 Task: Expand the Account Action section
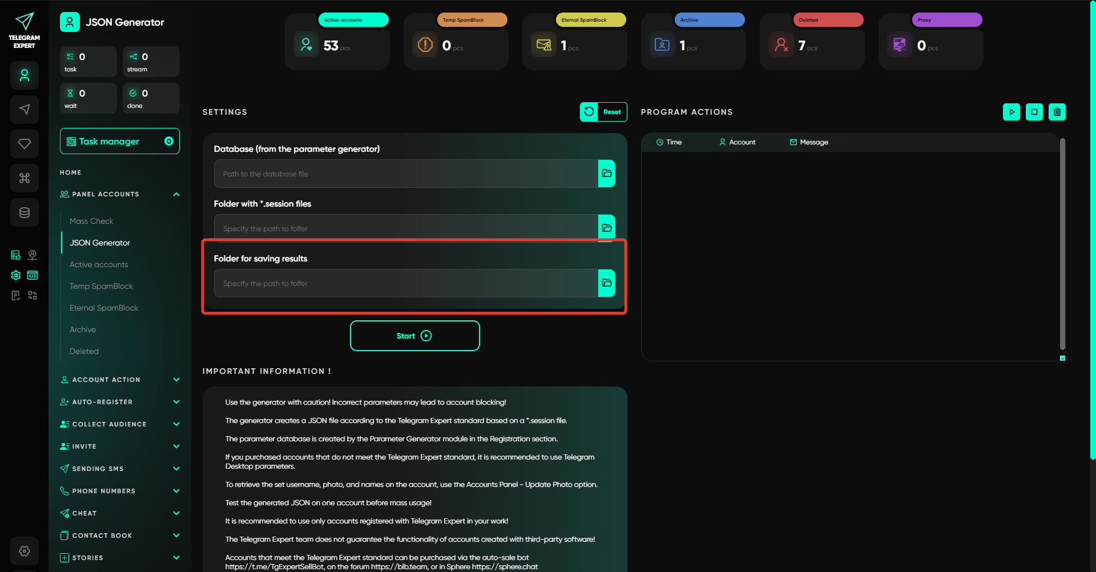(176, 380)
